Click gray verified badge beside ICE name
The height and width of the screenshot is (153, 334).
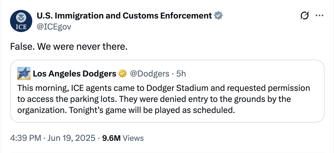218,16
